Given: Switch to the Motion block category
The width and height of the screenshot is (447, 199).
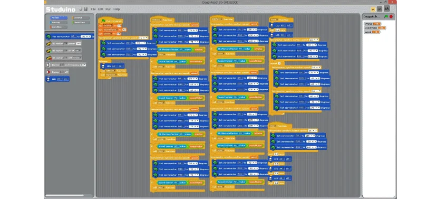Looking at the screenshot, I should [59, 18].
